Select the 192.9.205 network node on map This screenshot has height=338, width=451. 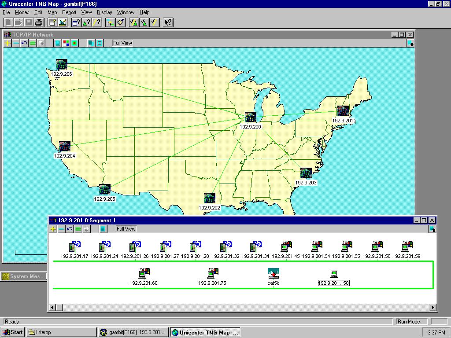tap(104, 190)
